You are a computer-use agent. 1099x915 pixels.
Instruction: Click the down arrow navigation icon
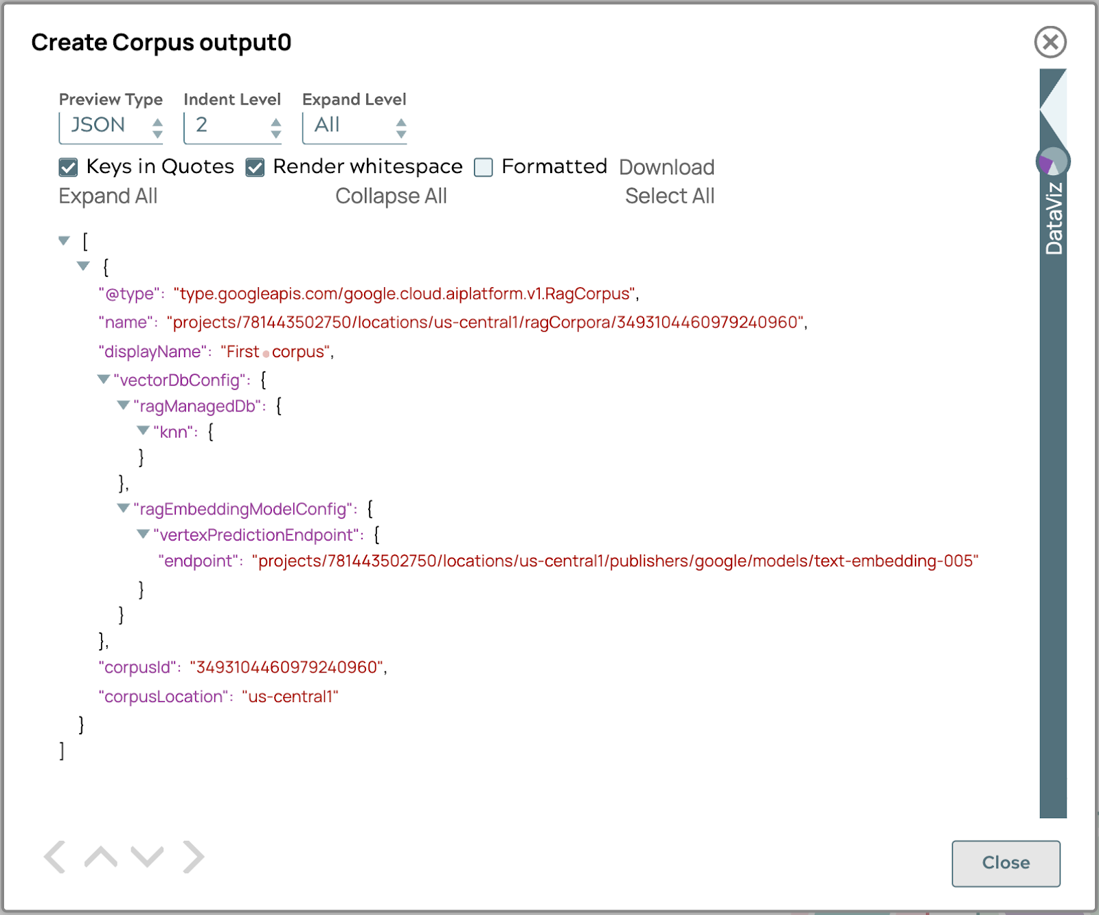point(147,857)
